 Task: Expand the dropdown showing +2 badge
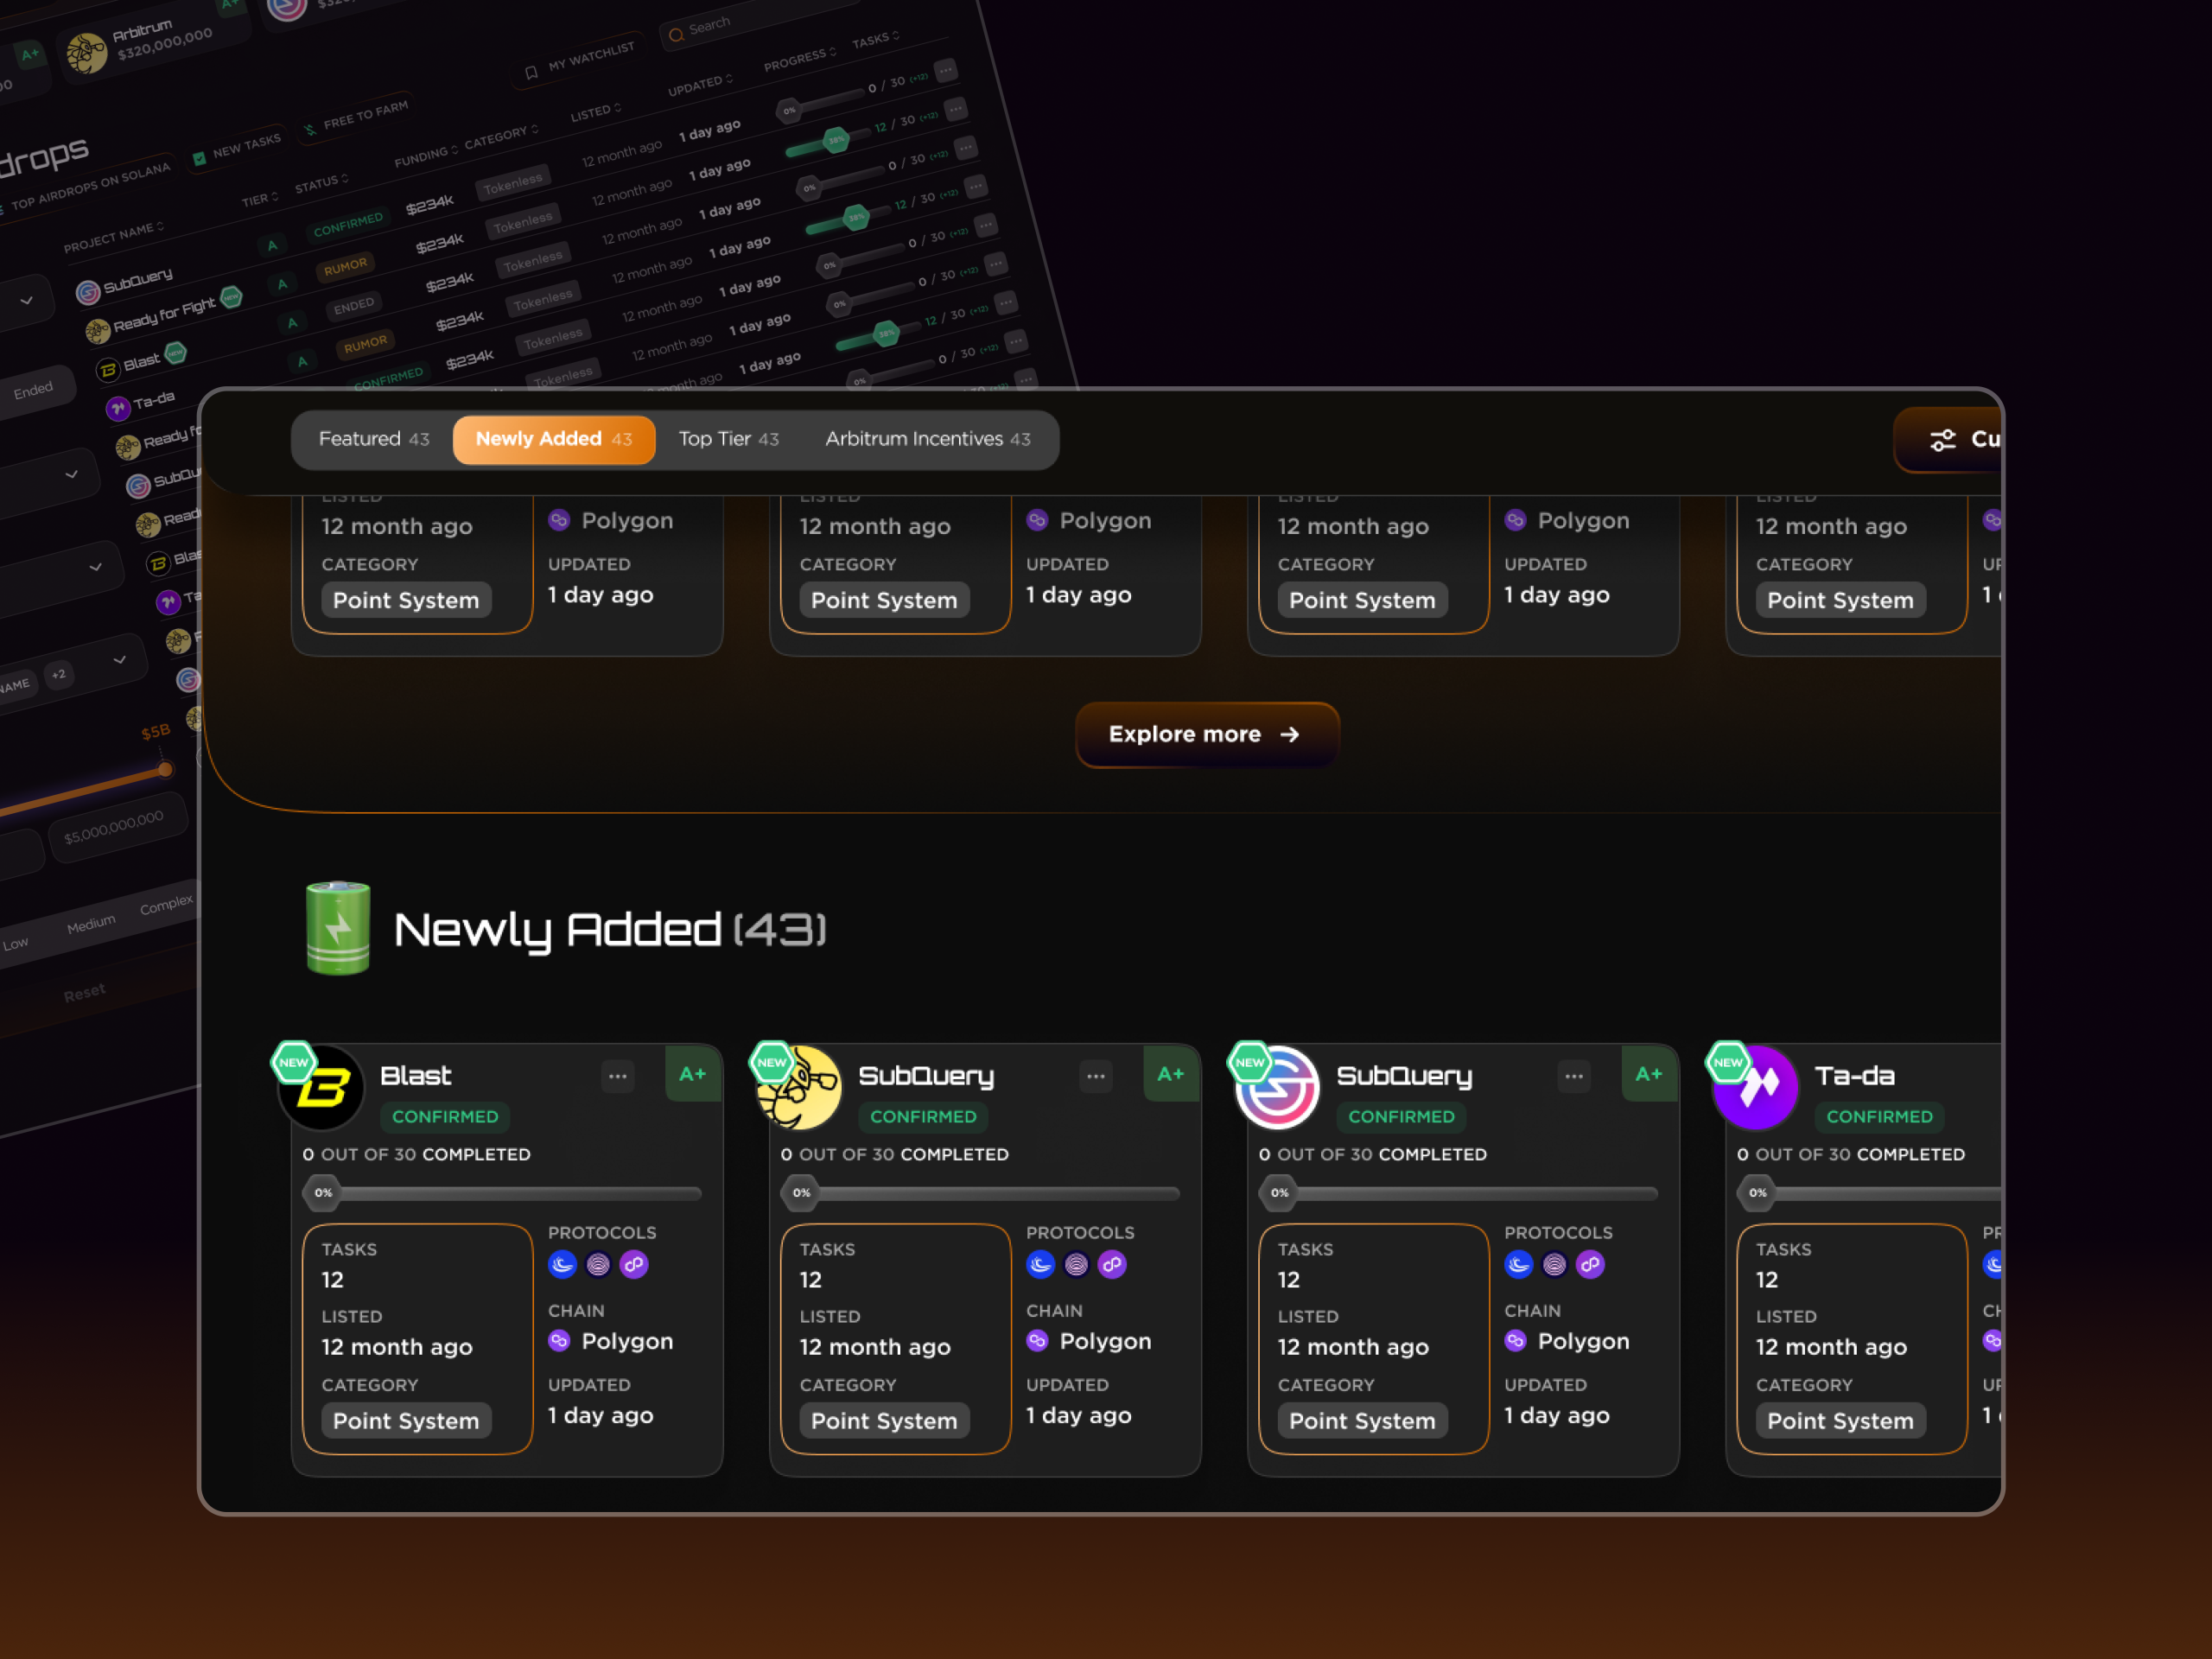click(x=119, y=660)
